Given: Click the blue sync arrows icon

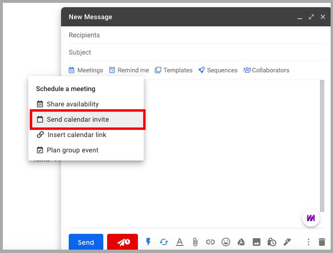Looking at the screenshot, I should point(164,242).
